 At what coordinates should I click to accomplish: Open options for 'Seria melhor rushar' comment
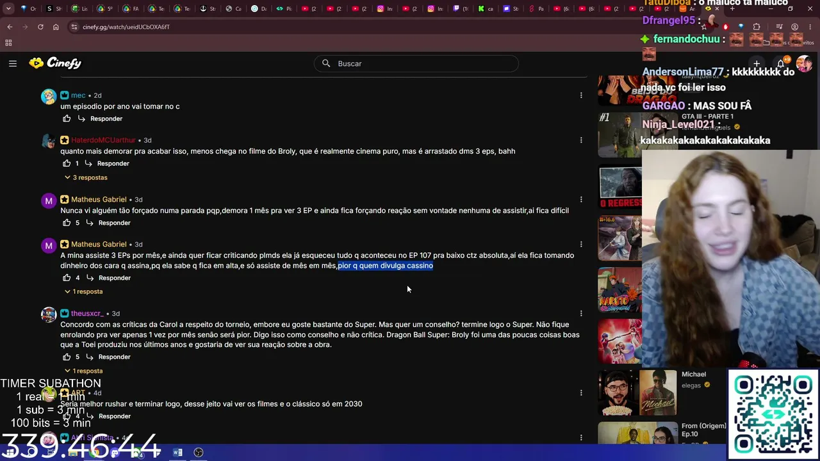(x=581, y=392)
